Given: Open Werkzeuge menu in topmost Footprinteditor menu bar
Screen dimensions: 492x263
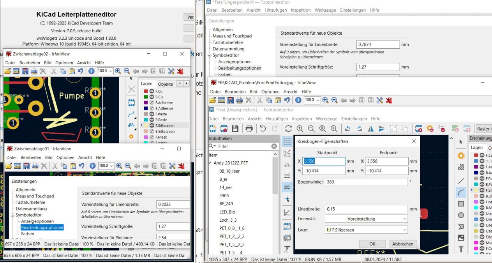Looking at the screenshot, I should point(325,10).
